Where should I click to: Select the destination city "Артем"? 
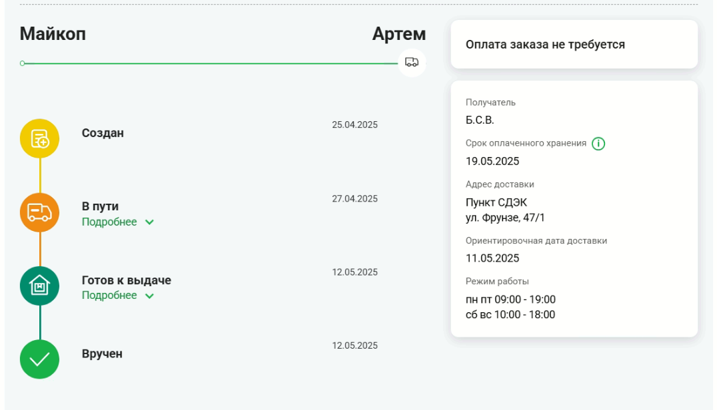tap(400, 33)
